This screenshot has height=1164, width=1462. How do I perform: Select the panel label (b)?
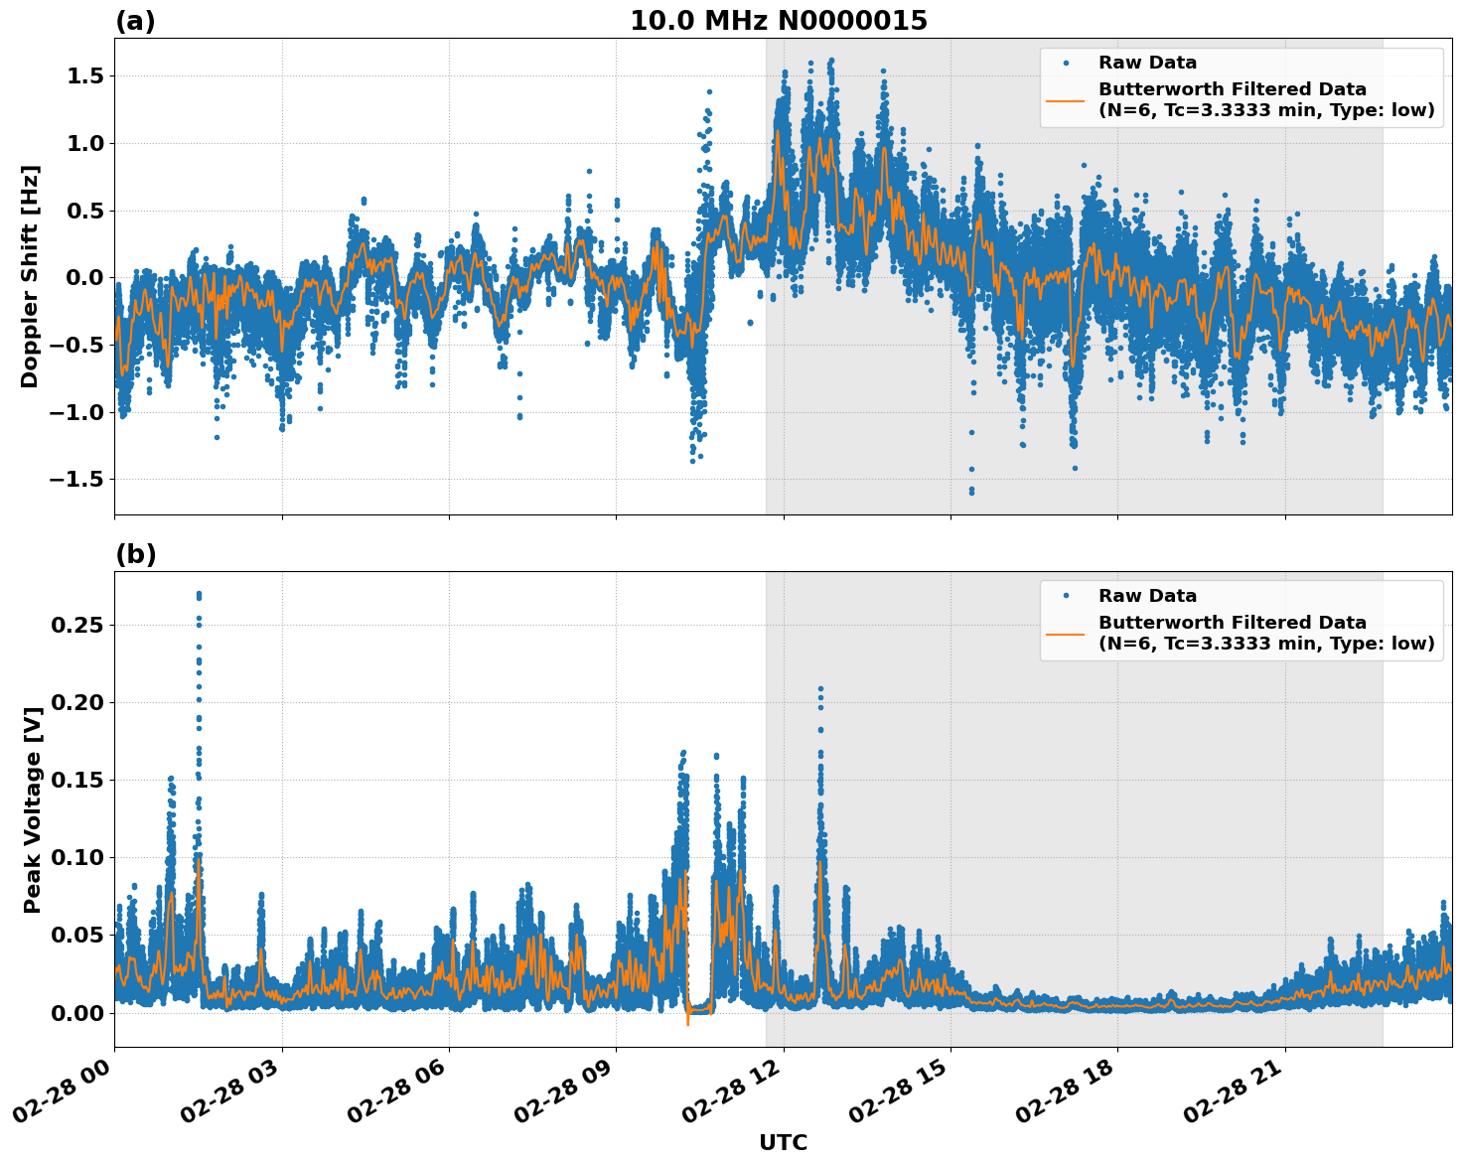tap(134, 554)
